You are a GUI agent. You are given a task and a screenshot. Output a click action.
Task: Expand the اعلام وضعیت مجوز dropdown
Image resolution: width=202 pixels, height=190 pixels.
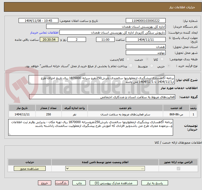105,168
